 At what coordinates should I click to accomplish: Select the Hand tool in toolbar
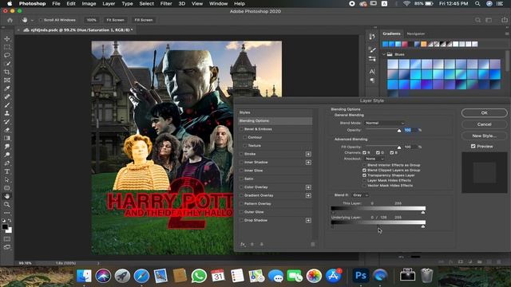coord(7,196)
